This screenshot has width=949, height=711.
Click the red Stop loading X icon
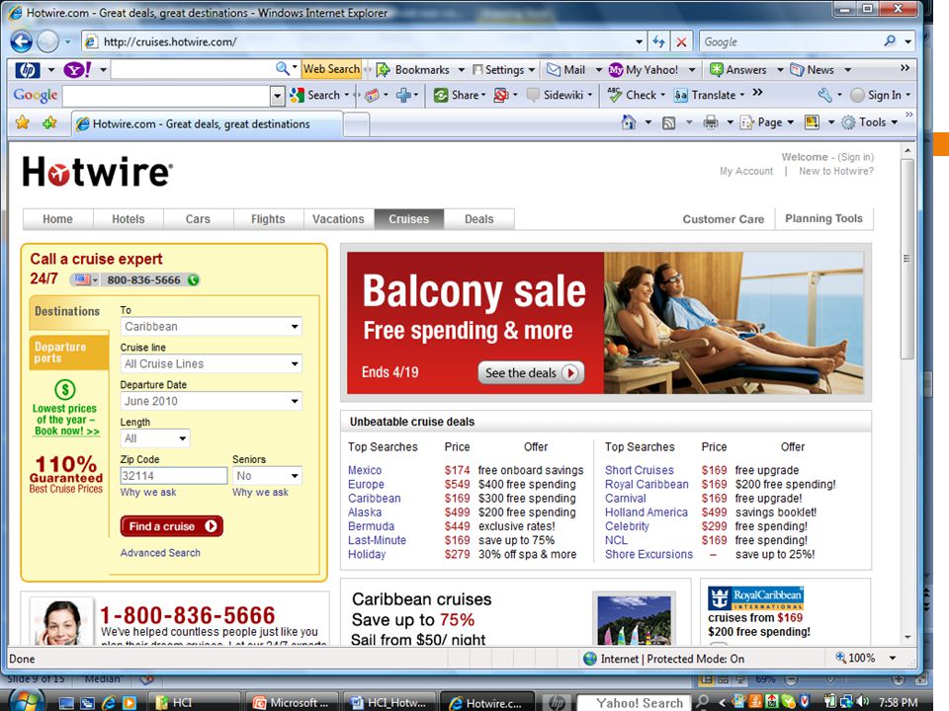click(681, 41)
